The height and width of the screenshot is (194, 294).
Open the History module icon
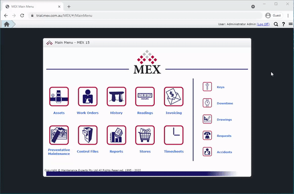click(x=116, y=97)
